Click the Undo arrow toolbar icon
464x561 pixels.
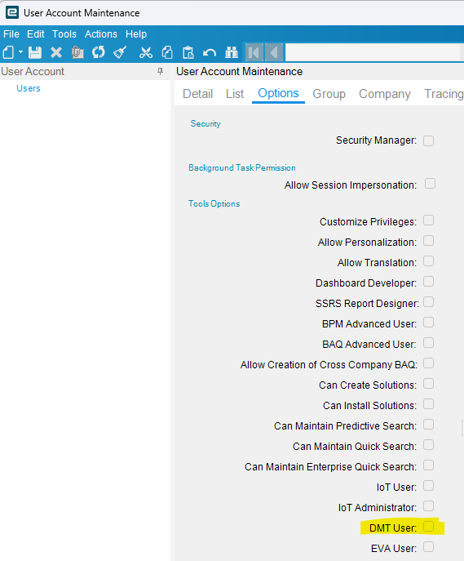click(x=210, y=53)
